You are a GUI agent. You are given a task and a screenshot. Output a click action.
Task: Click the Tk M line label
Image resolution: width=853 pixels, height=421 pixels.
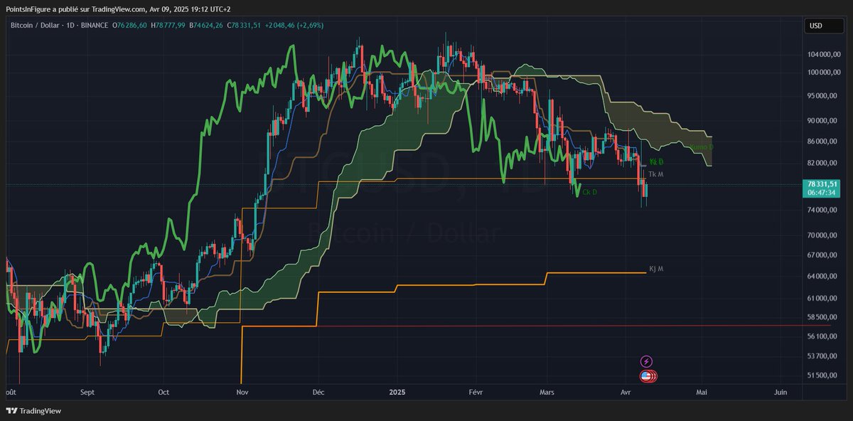point(656,174)
